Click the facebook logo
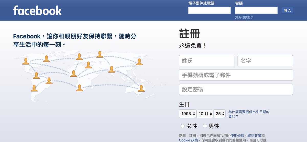This screenshot has height=142, width=307. [x=37, y=10]
